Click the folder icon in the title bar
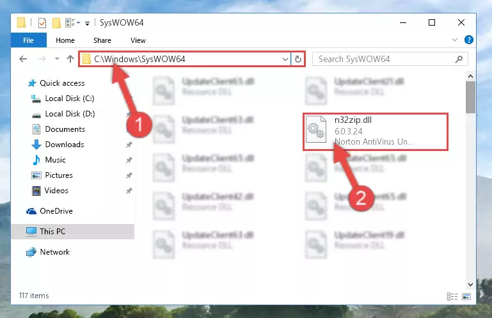This screenshot has width=492, height=318. click(21, 22)
